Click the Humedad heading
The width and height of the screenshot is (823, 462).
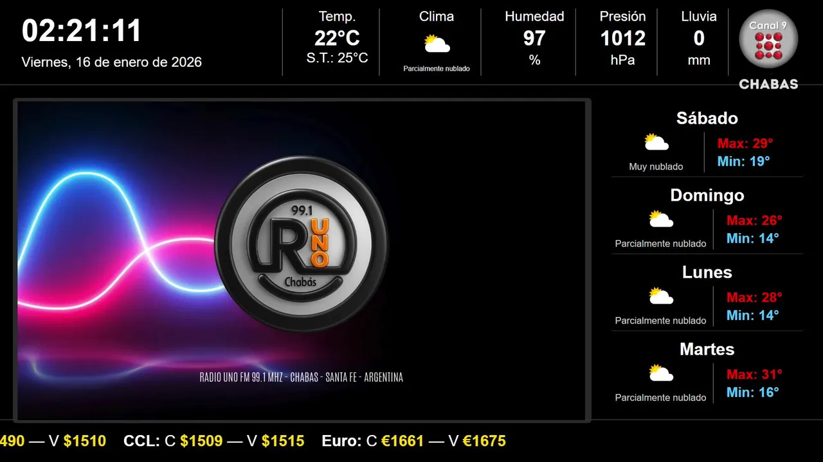534,17
